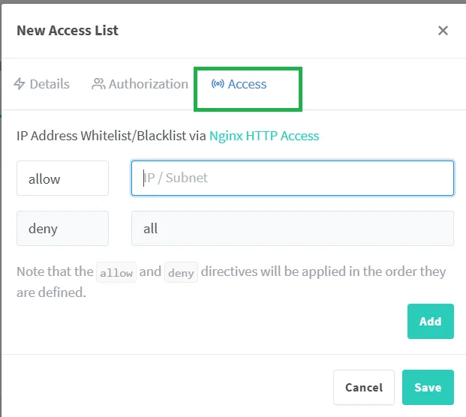Focus the IP / Subnet input field

[293, 178]
